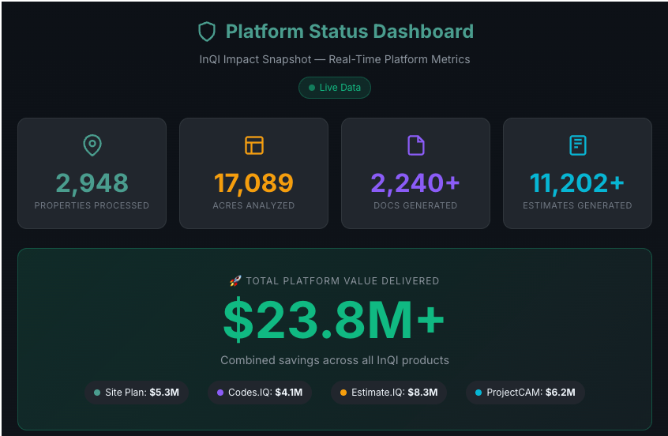This screenshot has height=436, width=668.
Task: Select the Site Plan $5.3M pill
Action: pyautogui.click(x=137, y=393)
